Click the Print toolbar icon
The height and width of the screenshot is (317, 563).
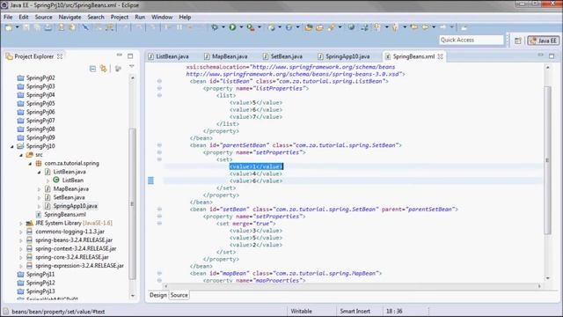click(48, 27)
